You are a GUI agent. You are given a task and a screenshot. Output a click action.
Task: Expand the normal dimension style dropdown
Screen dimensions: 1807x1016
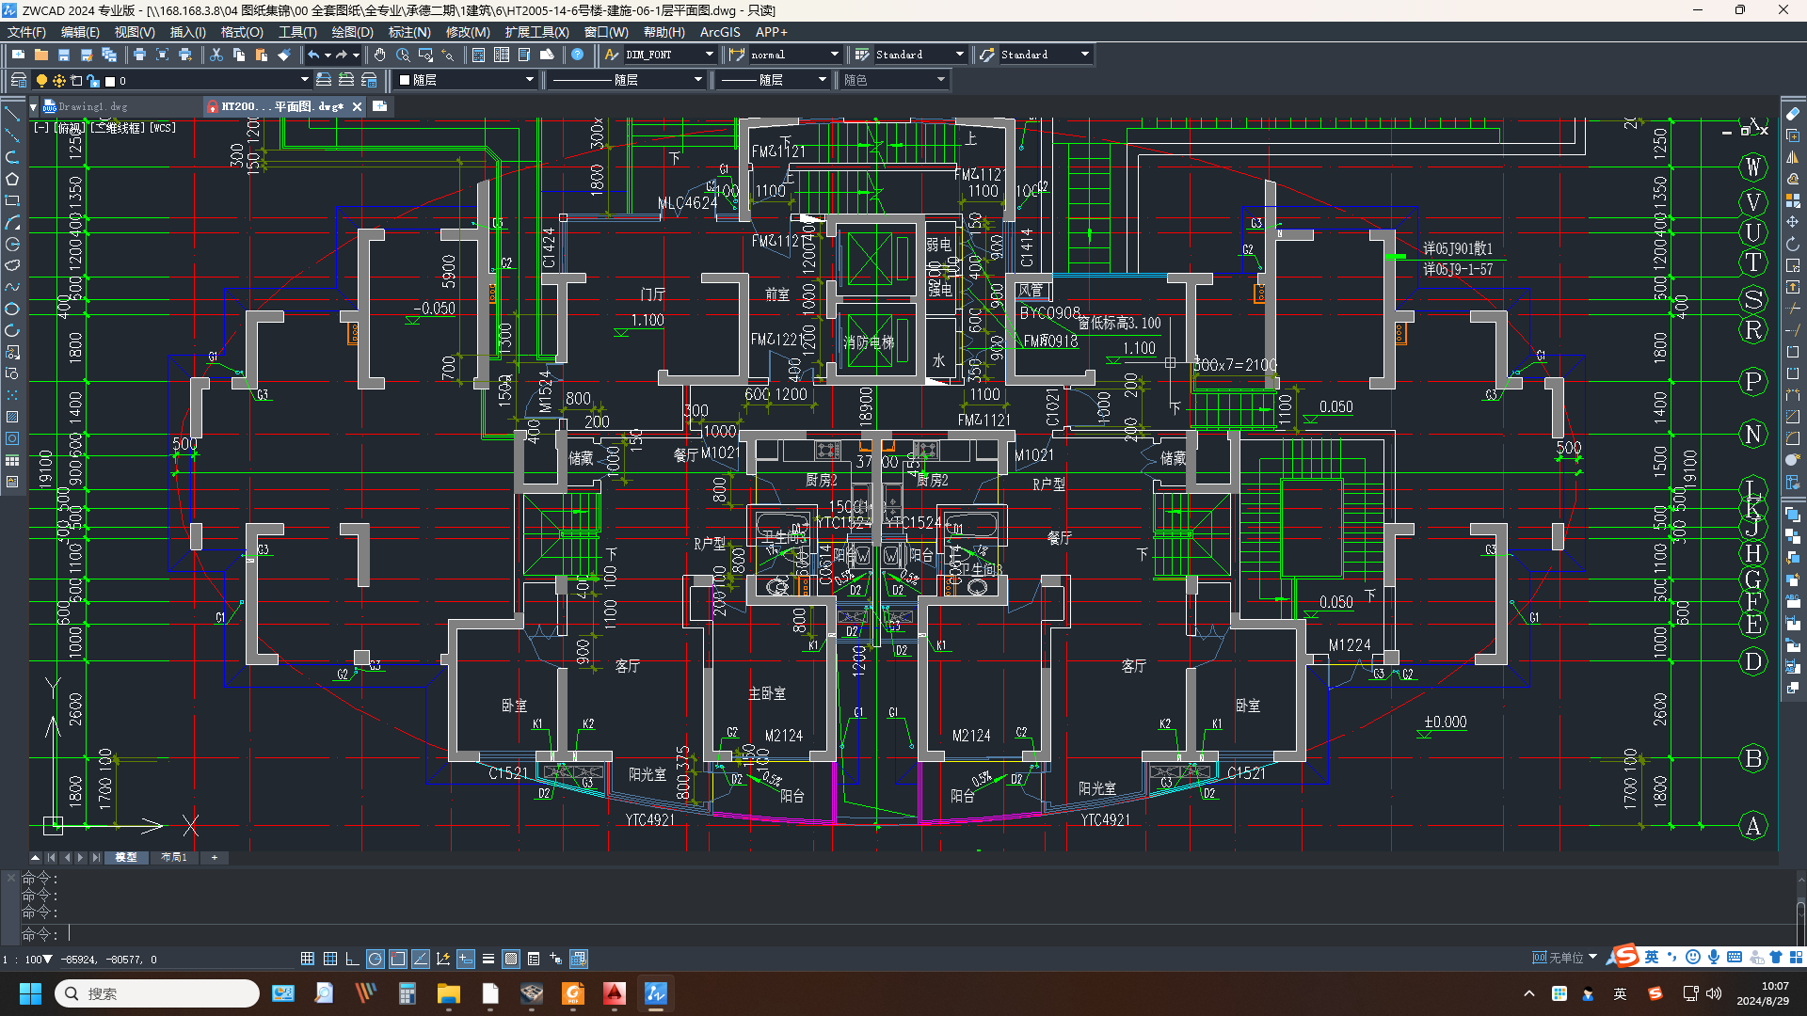(x=834, y=55)
